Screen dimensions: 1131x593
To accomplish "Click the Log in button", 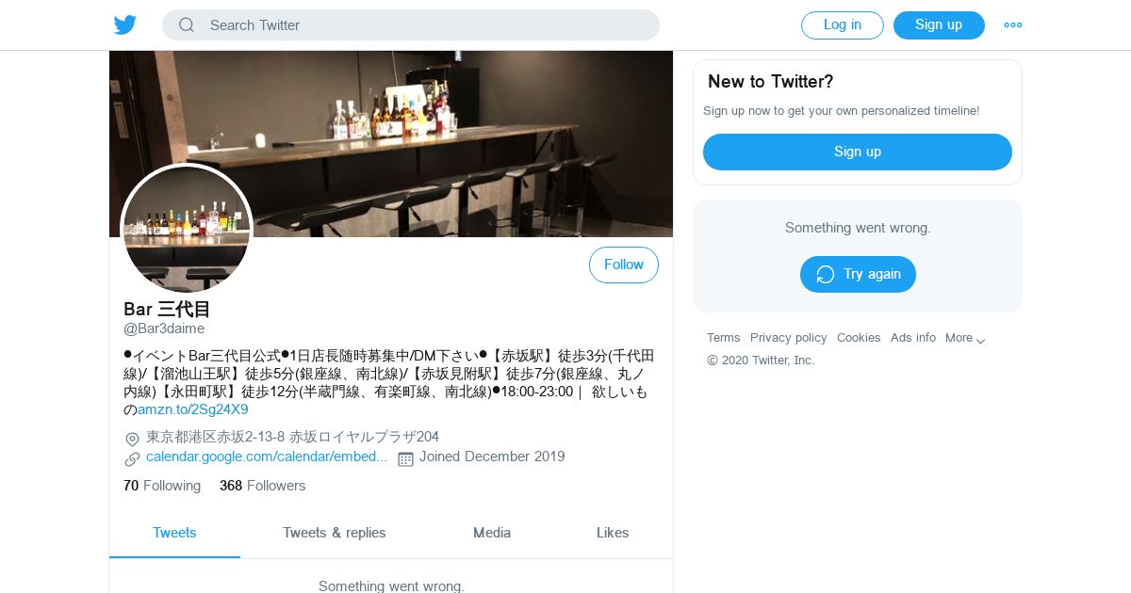I will coord(843,25).
